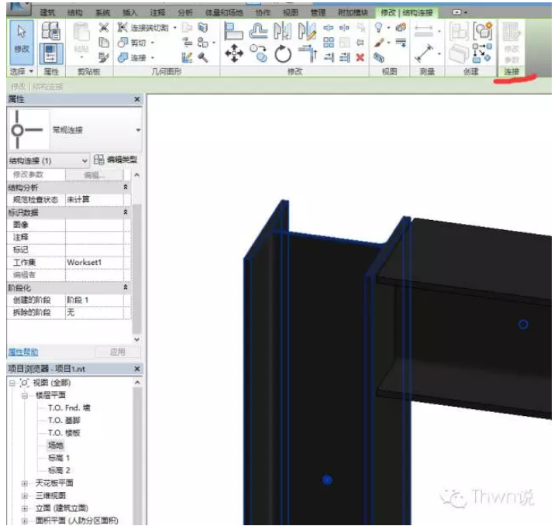This screenshot has height=526, width=558.
Task: Open the 结构连接 (1) filter combo box
Action: tap(48, 161)
